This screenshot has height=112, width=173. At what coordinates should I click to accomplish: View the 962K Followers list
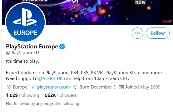[61, 95]
